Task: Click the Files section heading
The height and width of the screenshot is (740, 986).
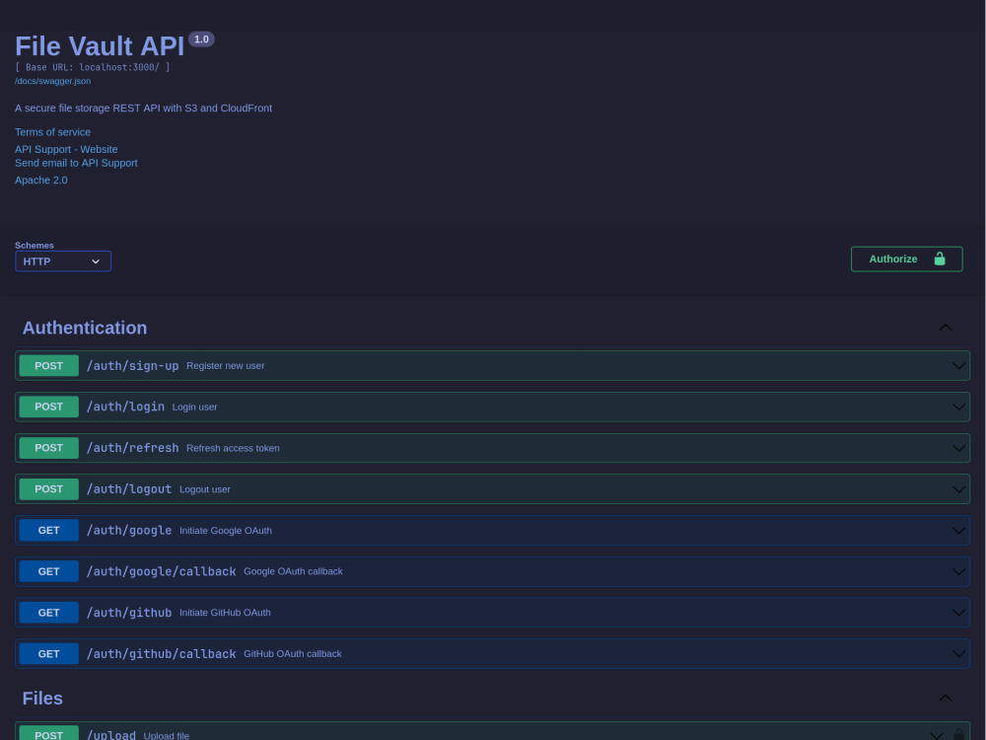Action: (42, 698)
